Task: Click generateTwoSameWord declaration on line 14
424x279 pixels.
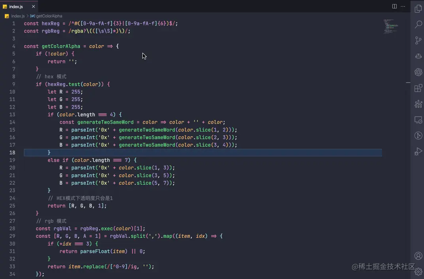Action: [x=106, y=122]
